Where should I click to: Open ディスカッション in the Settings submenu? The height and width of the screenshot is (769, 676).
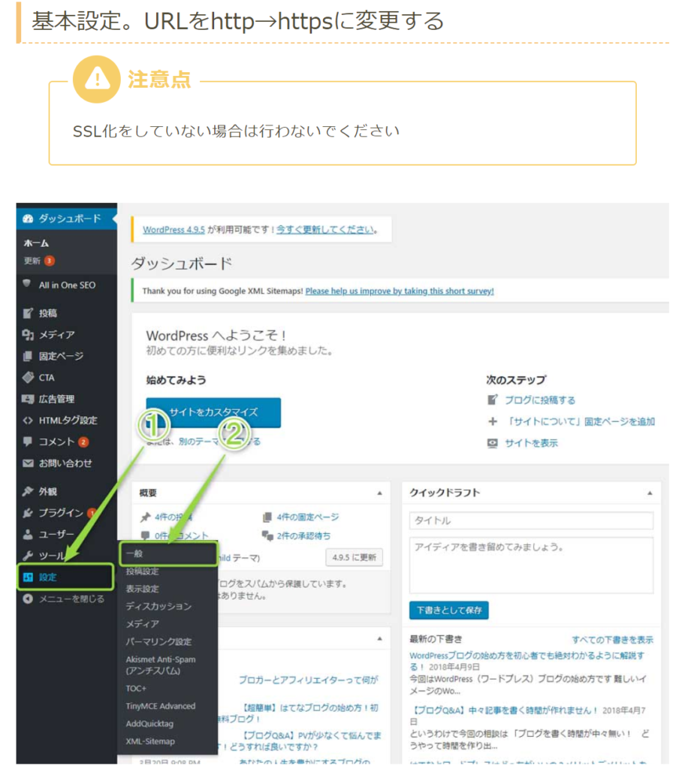(158, 607)
